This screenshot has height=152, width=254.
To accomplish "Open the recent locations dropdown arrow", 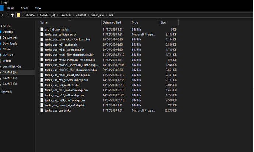I will click(x=7, y=15).
